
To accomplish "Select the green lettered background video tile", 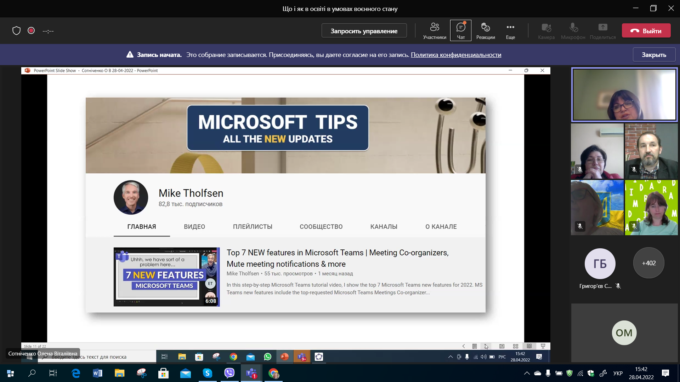I will click(x=651, y=208).
